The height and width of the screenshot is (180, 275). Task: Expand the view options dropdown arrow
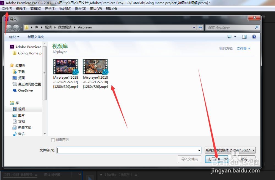235,37
